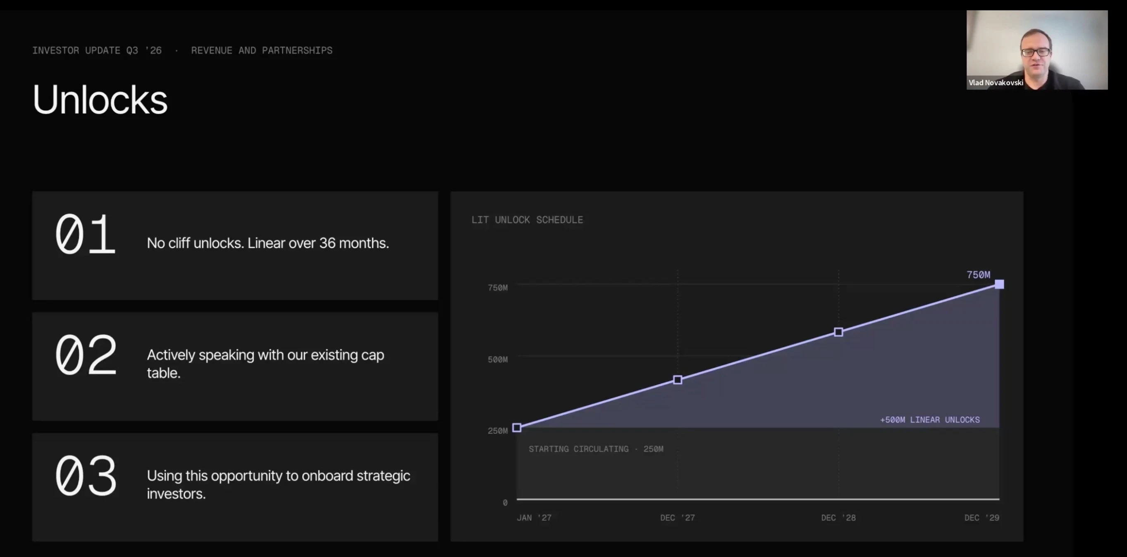Click the 750M end data point marker

[999, 285]
